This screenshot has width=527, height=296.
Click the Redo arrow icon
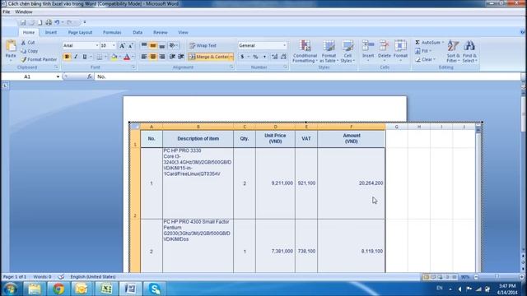(x=69, y=22)
